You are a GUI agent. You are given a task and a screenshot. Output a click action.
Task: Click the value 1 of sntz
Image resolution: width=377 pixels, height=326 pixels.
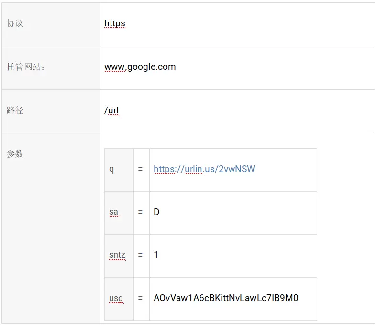tap(156, 255)
